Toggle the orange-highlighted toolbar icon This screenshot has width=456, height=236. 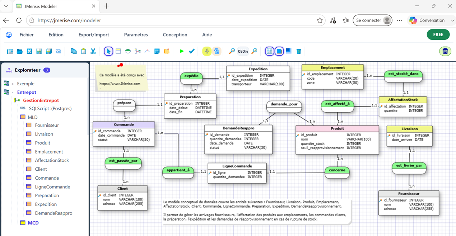pyautogui.click(x=217, y=51)
